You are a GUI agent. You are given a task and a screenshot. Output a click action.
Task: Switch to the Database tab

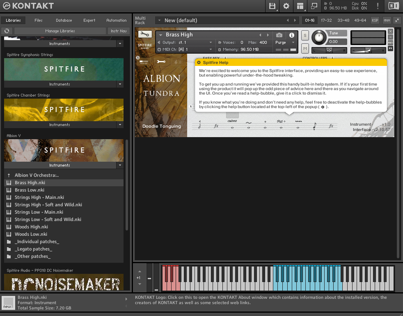point(64,20)
